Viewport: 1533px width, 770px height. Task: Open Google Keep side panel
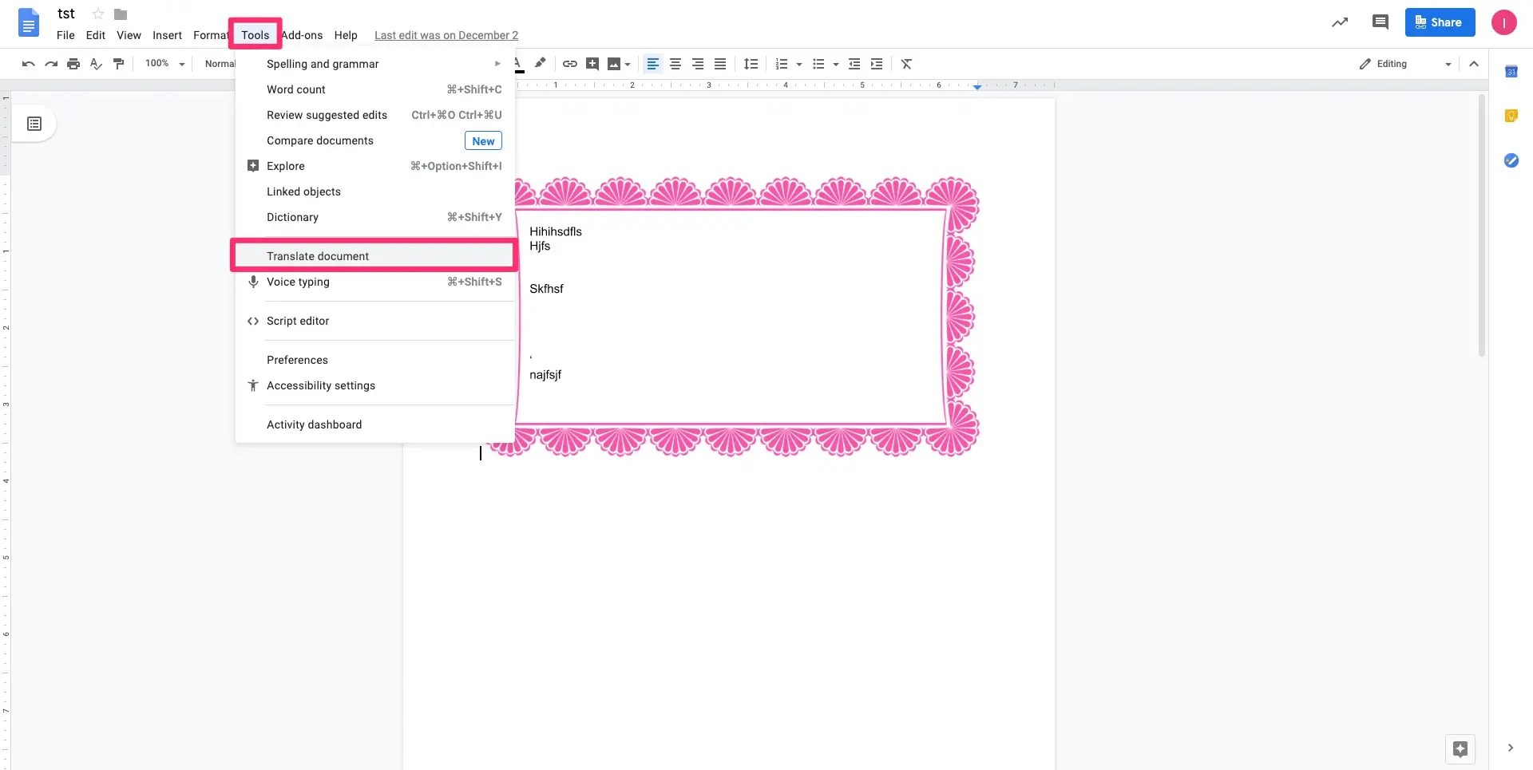click(x=1511, y=116)
